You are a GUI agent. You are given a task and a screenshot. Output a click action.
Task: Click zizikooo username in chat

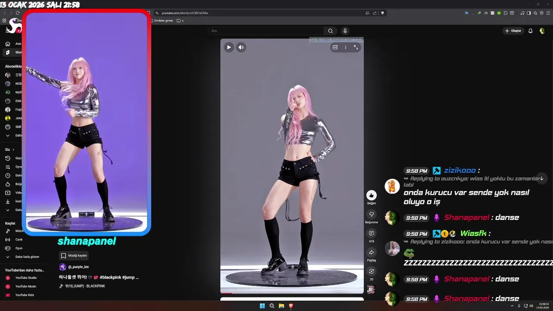pos(460,171)
